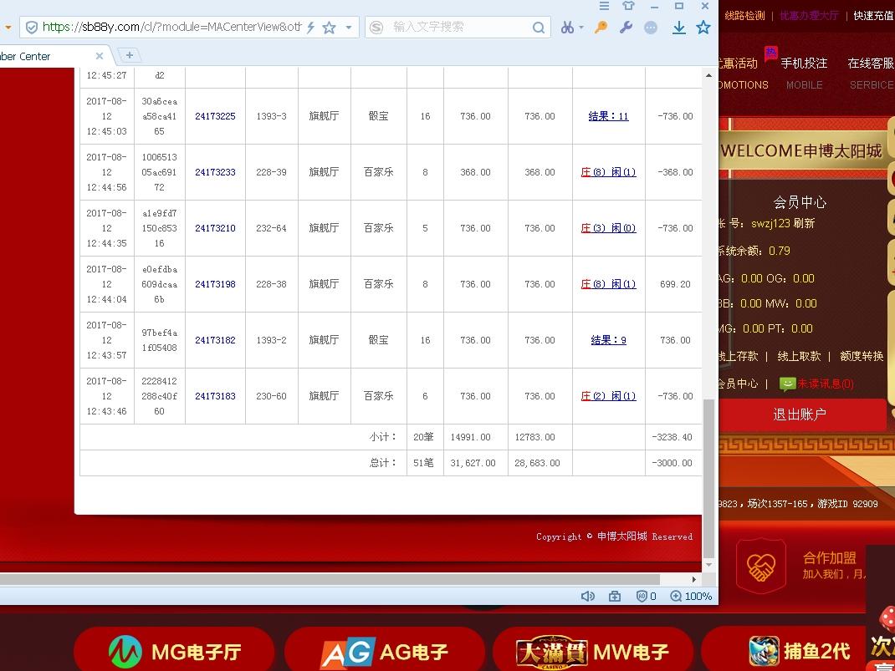Screen dimensions: 895x671
Task: Click the 退出账户 logout button
Action: (x=802, y=414)
